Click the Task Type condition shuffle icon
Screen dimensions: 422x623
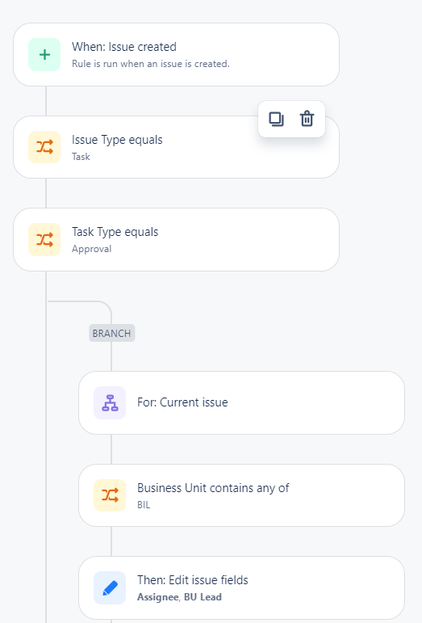(x=44, y=240)
